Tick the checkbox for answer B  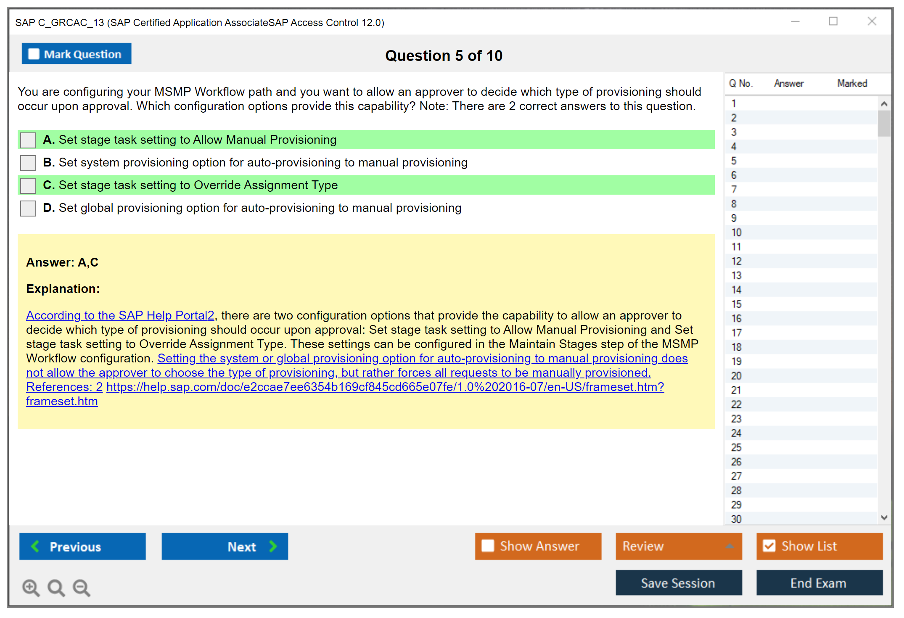28,163
